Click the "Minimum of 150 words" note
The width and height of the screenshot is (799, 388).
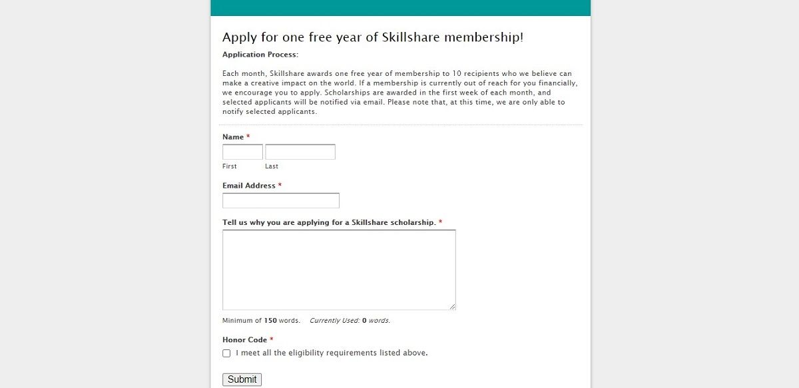pos(261,321)
